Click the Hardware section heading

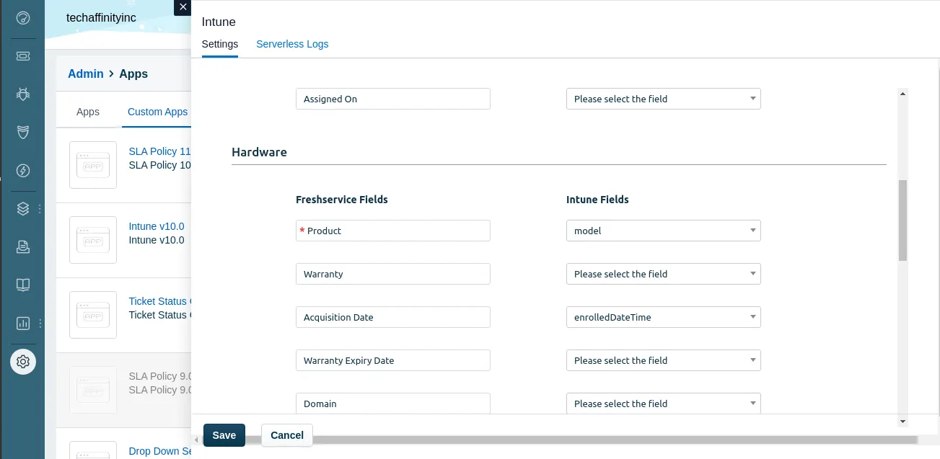259,152
